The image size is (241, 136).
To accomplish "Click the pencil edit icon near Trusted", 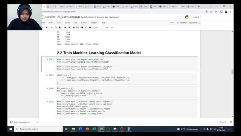I will pos(178,23).
